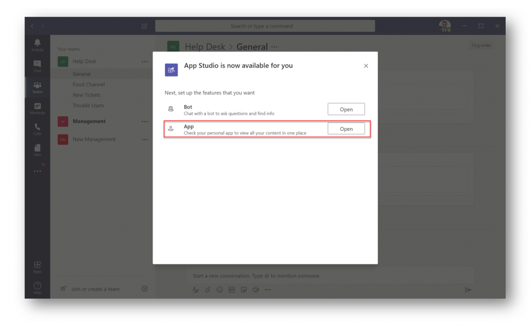Open General channel header more options
530x327 pixels.
(274, 47)
